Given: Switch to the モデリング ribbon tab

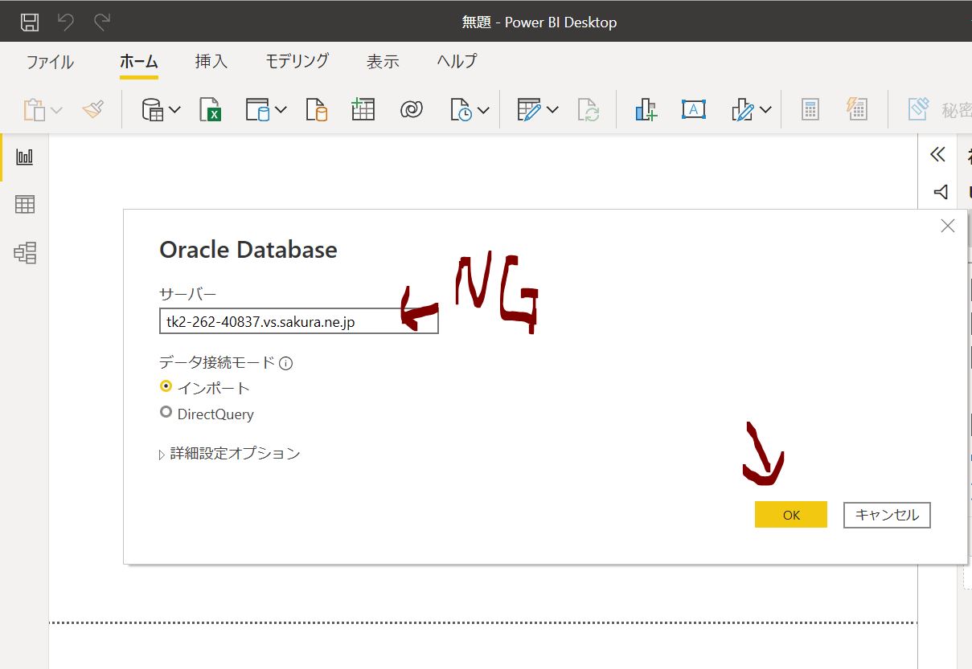Looking at the screenshot, I should pyautogui.click(x=297, y=61).
